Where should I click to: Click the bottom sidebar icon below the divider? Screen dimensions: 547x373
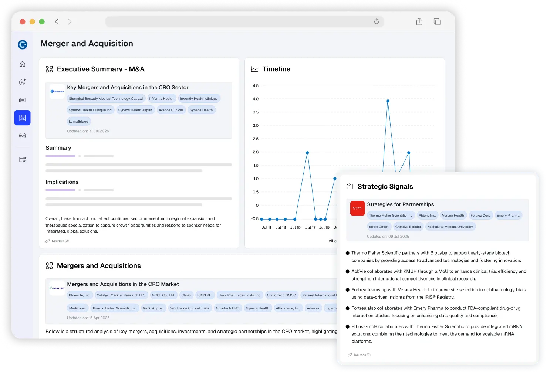pyautogui.click(x=23, y=160)
